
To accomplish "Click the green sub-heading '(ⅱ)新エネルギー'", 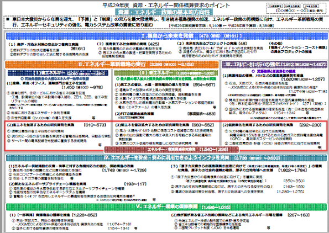I will [x=166, y=73].
